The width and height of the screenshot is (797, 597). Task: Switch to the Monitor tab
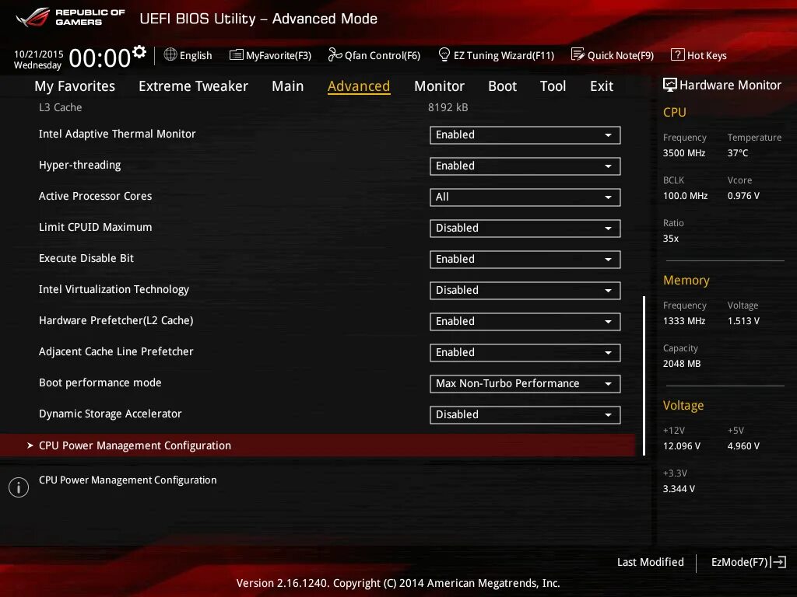[x=439, y=86]
